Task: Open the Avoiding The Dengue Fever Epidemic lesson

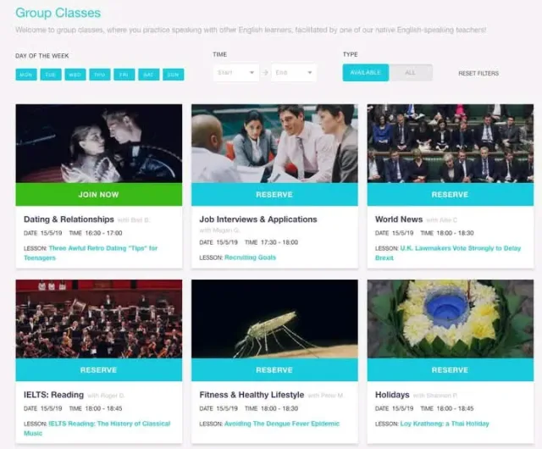Action: (x=282, y=424)
